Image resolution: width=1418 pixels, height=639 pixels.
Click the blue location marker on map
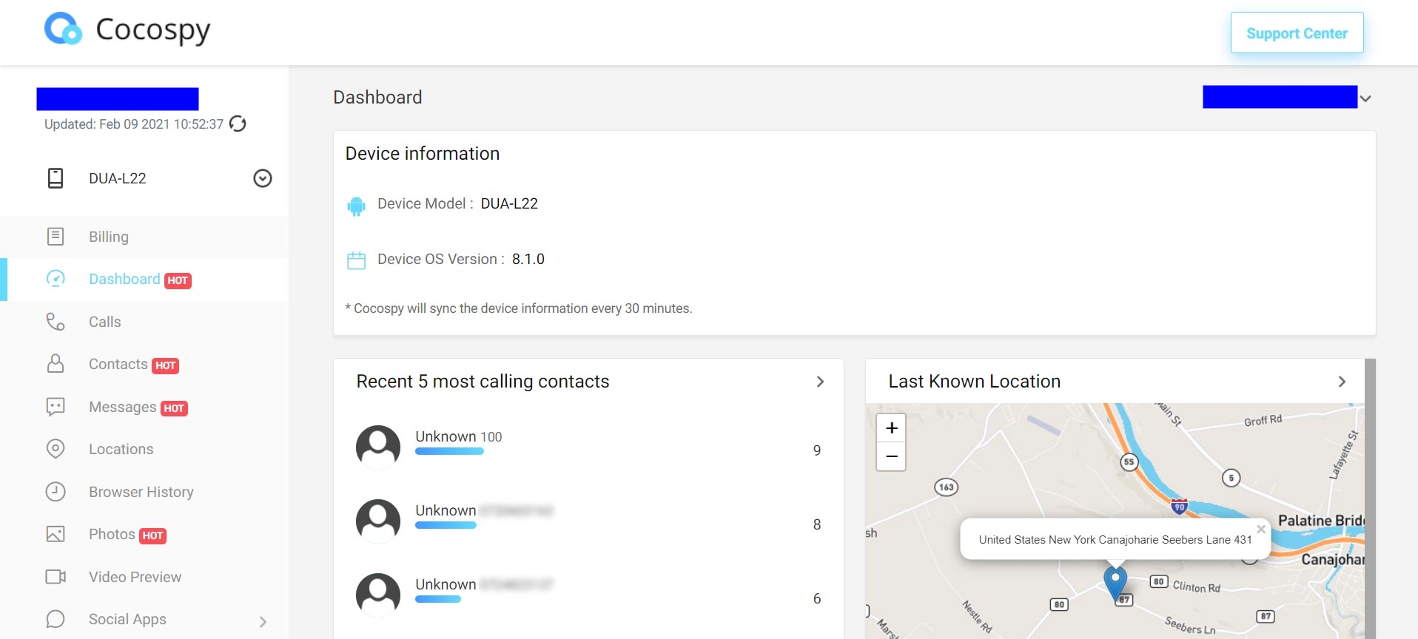[1115, 584]
